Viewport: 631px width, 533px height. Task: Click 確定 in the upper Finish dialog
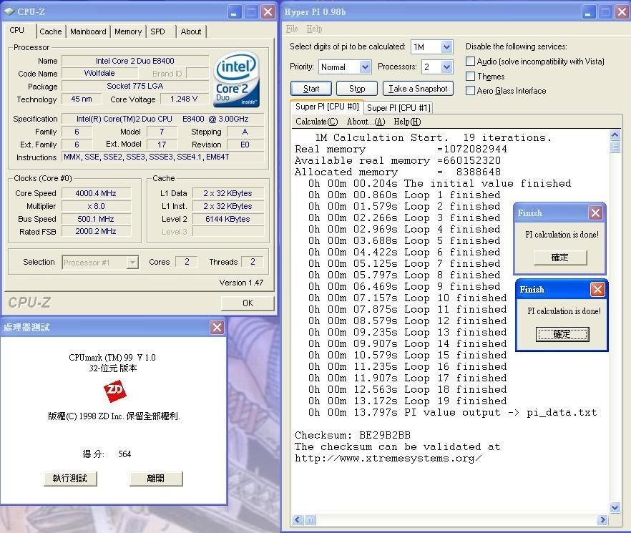560,258
